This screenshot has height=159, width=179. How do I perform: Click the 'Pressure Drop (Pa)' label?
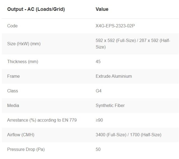click(x=26, y=149)
